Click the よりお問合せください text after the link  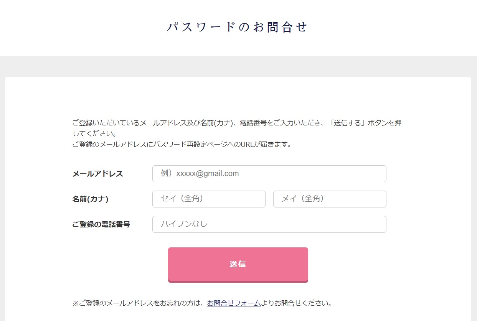click(296, 303)
